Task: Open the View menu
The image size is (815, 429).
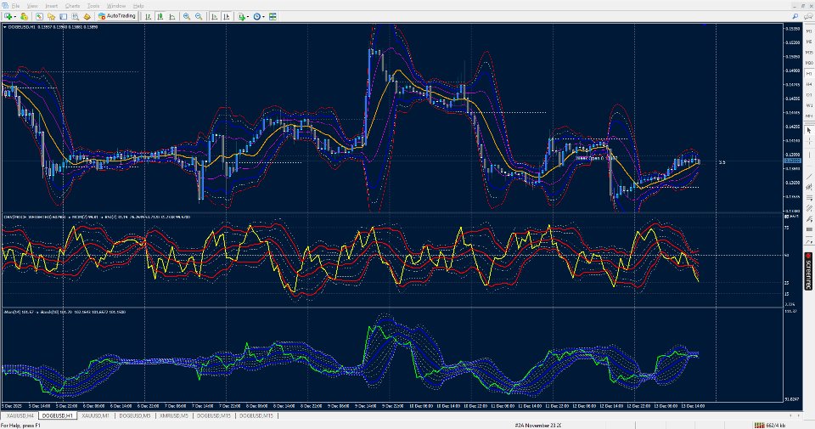Action: tap(32, 6)
